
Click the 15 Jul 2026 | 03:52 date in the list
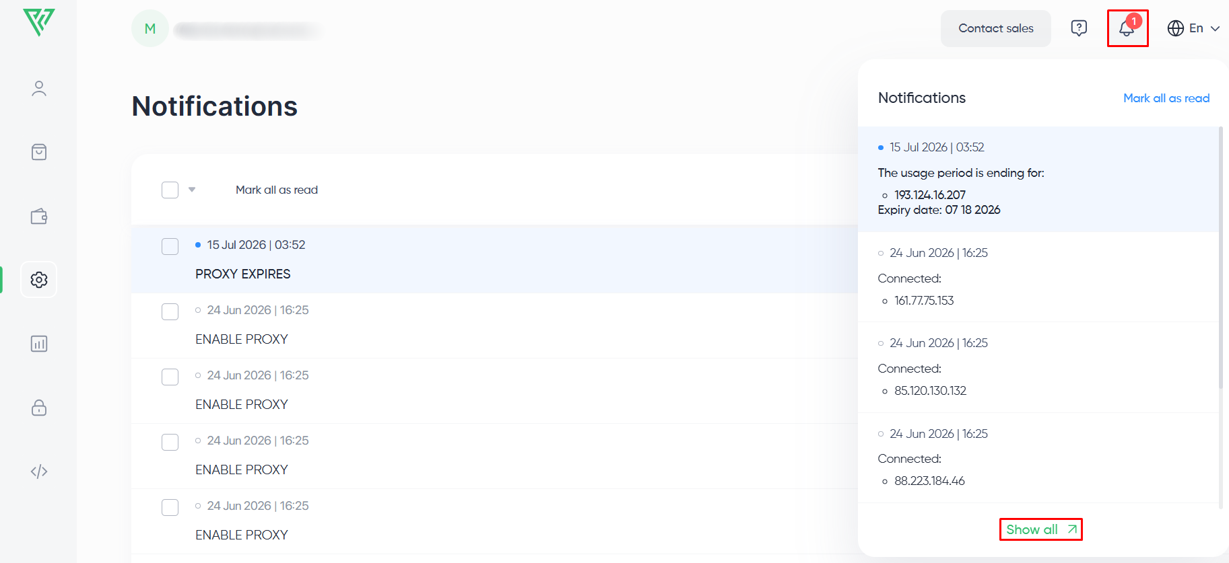(256, 245)
